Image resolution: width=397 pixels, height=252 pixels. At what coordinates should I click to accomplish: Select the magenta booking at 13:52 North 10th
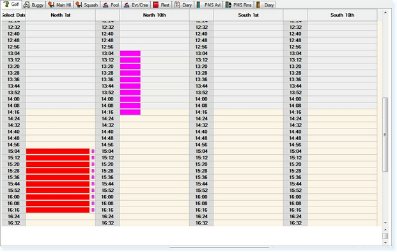130,93
